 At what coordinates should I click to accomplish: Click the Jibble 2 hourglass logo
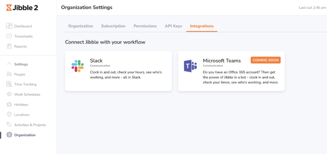pos(9,8)
